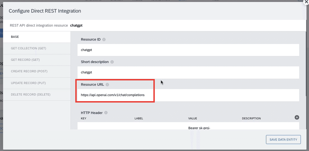Open the Resource URL info icon
This screenshot has width=309, height=151.
[x=107, y=85]
